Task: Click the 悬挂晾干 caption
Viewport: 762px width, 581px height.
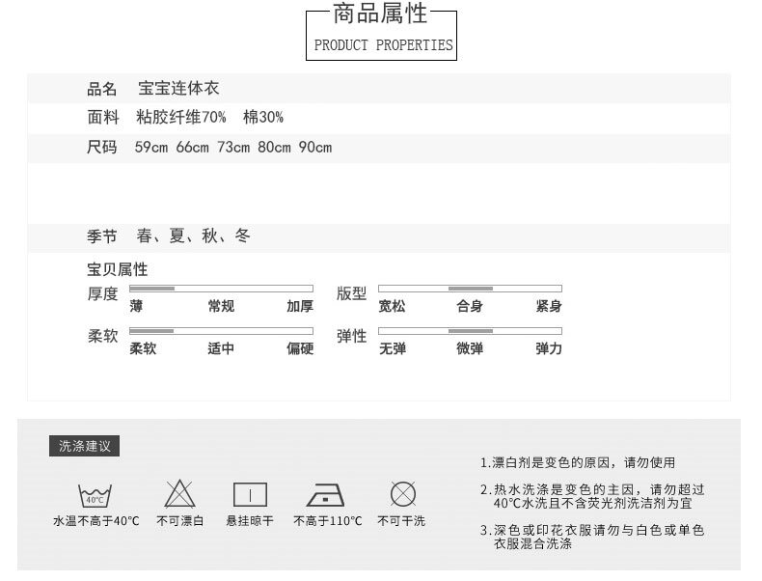Action: (250, 521)
